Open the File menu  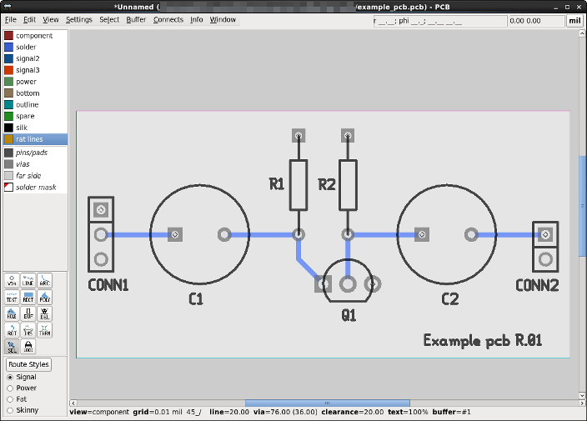[11, 19]
